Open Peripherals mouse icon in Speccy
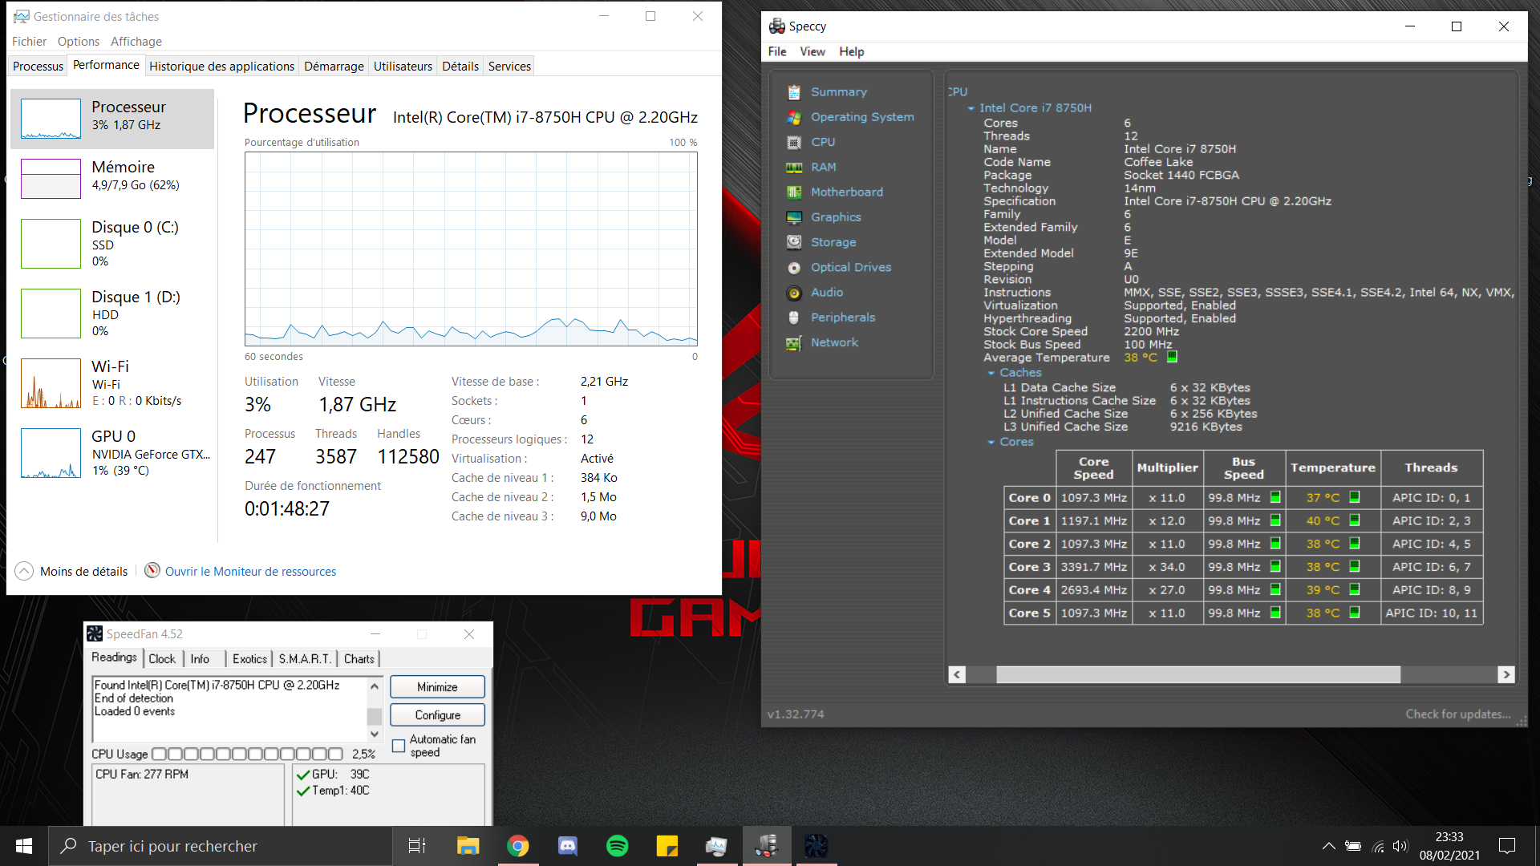1540x866 pixels. coord(794,318)
